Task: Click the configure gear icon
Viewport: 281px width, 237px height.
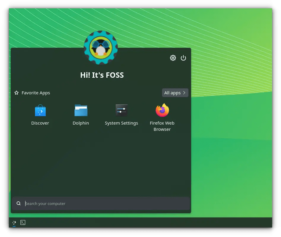Action: 173,58
